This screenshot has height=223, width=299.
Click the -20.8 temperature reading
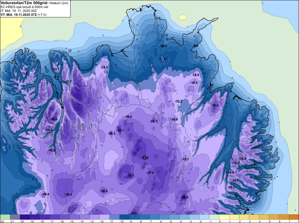184,197
